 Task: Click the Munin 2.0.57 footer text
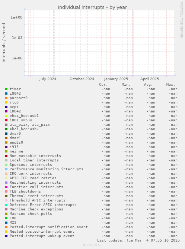[92, 245]
